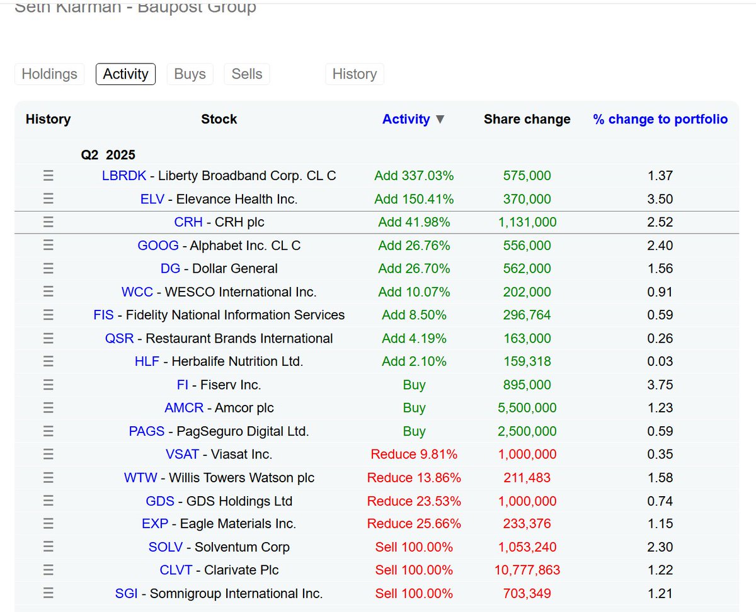Viewport: 756px width, 612px height.
Task: Open history icon for QSR row
Action: 49,338
